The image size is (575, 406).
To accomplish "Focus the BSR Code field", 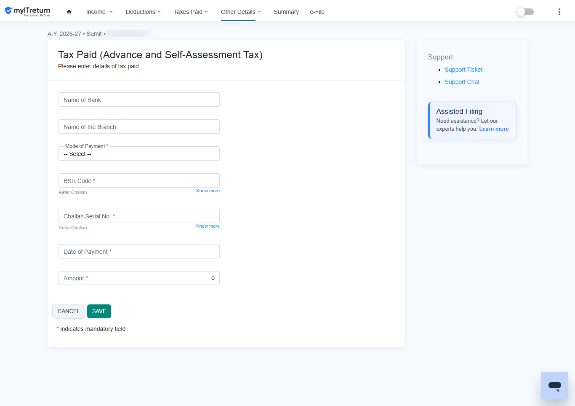I will point(139,180).
